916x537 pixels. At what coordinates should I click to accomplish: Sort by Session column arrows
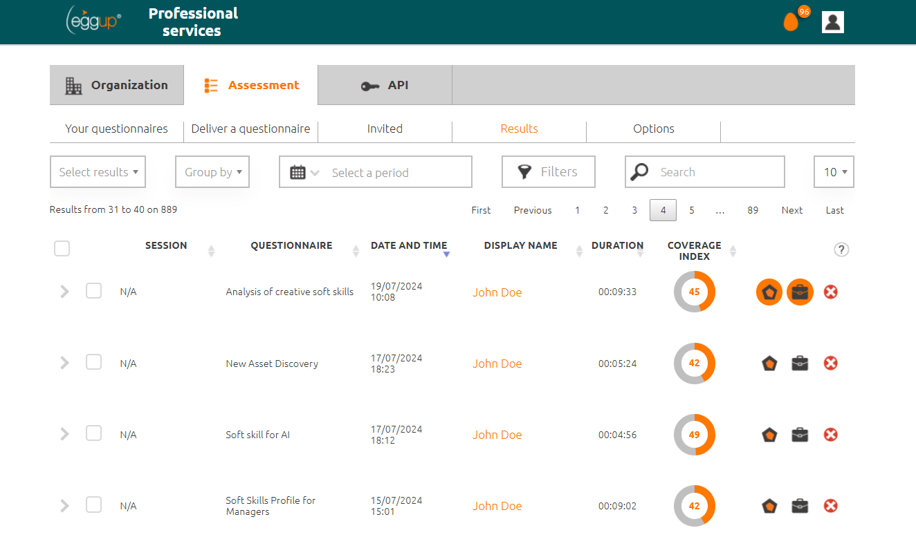[x=212, y=251]
